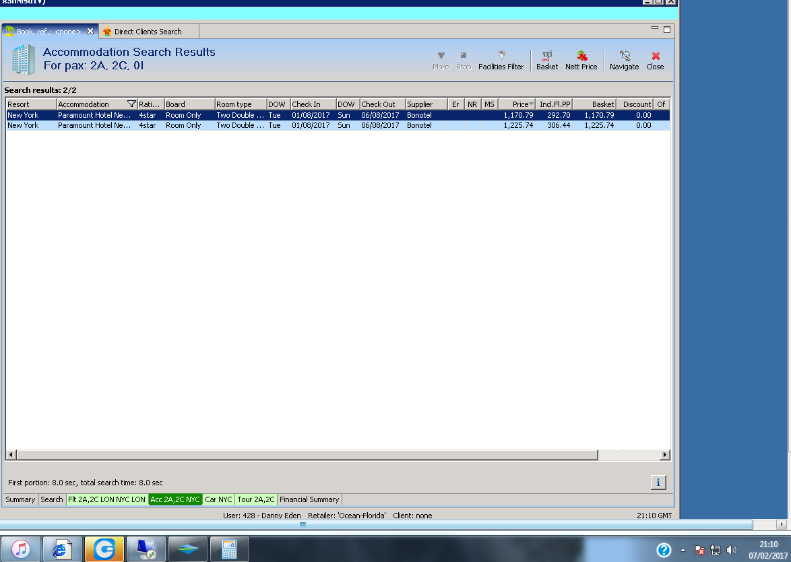Click the Navigate toolbar icon
This screenshot has height=562, width=791.
tap(624, 60)
